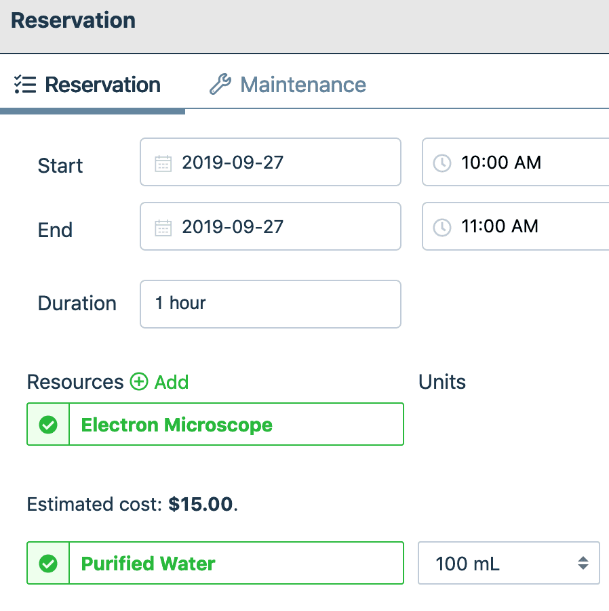Click the wrench icon on the Maintenance tab

coord(219,84)
